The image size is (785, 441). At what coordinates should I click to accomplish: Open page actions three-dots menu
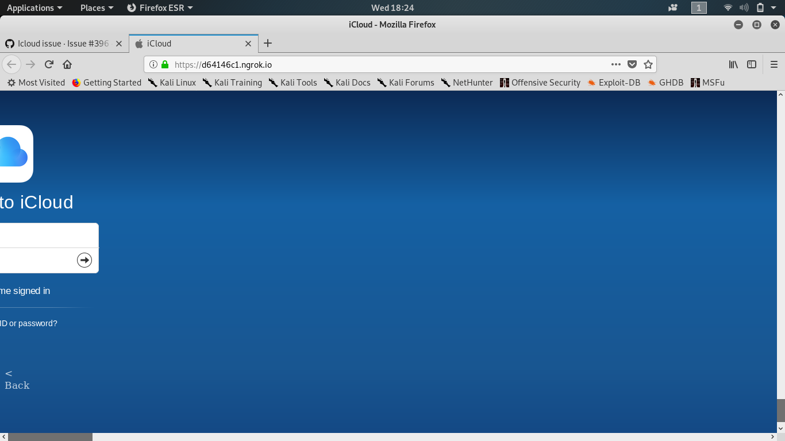616,64
